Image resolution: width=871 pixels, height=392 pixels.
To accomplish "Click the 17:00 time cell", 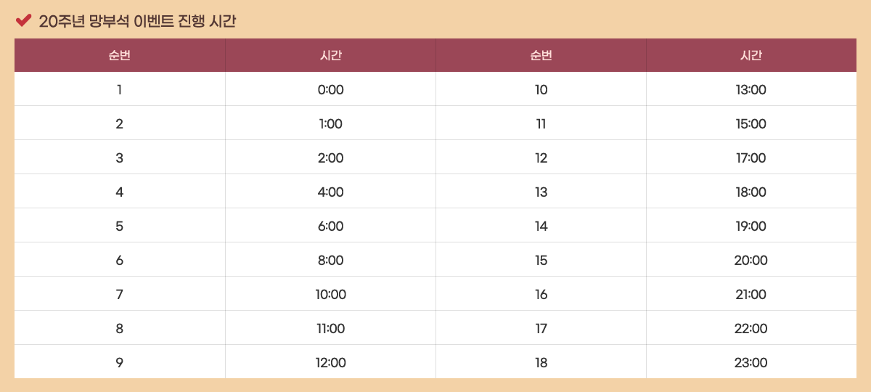I will point(751,158).
